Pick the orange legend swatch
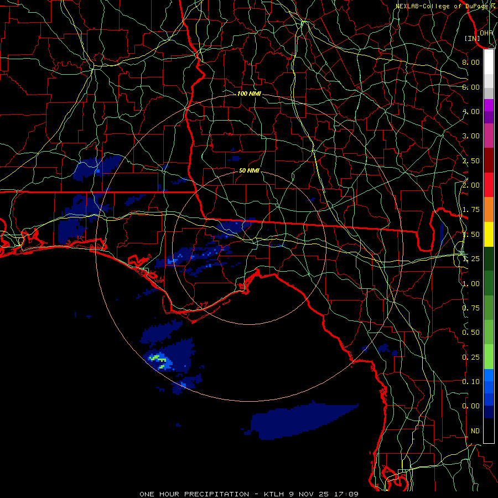Viewport: 498px width, 498px height. pyautogui.click(x=489, y=210)
